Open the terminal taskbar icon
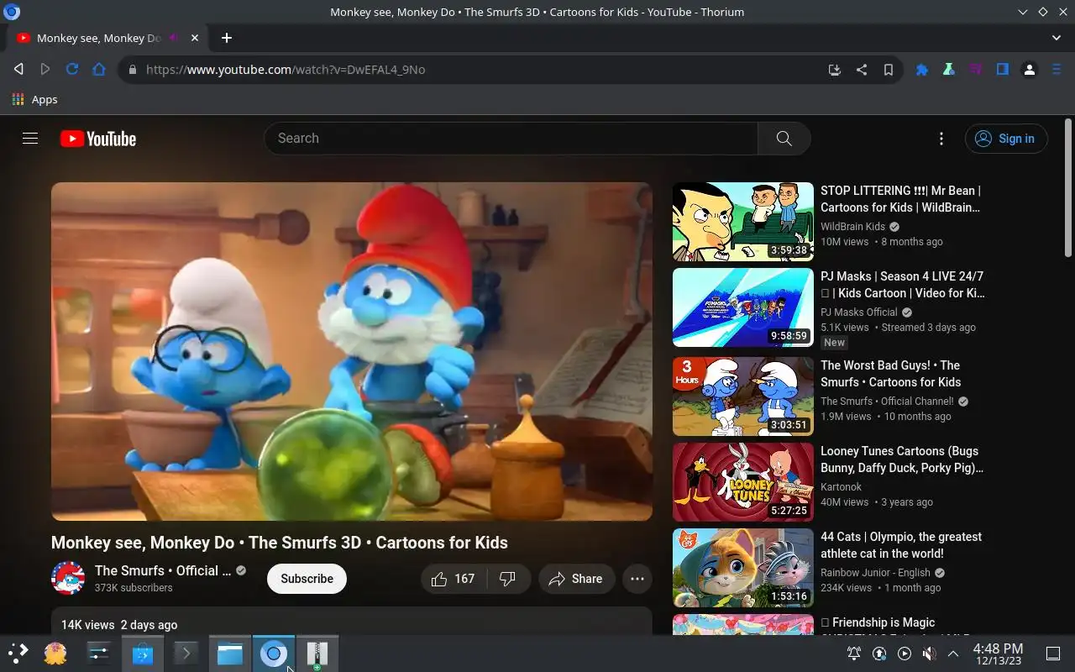Image resolution: width=1075 pixels, height=672 pixels. coord(186,654)
